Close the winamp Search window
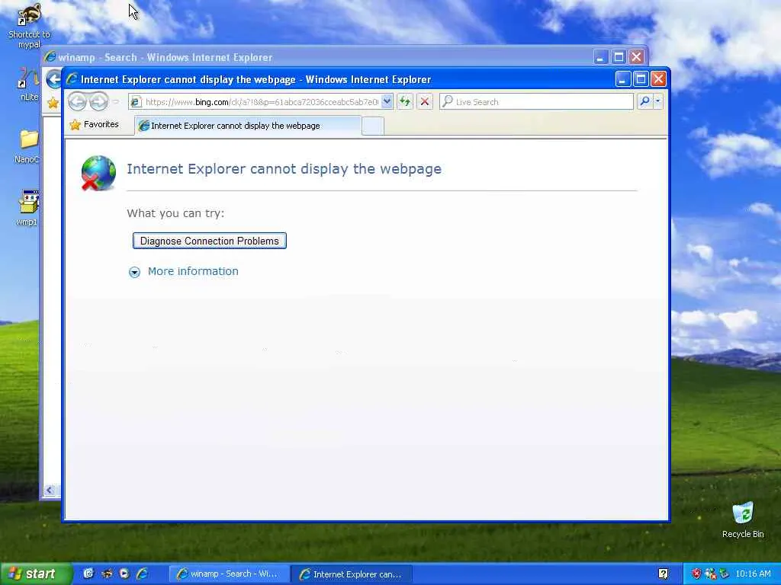 coord(636,57)
